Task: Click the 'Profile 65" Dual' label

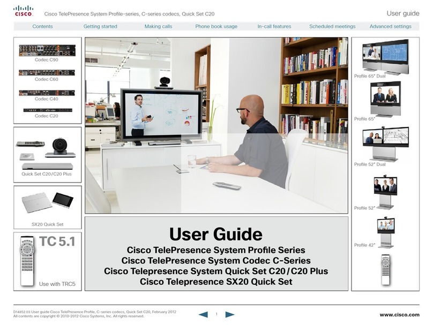Action: click(x=370, y=76)
